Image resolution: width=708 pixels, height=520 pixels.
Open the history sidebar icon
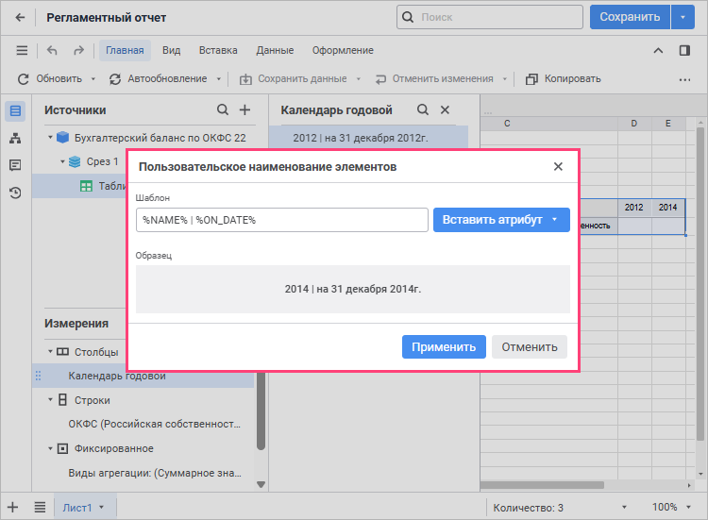coord(15,193)
